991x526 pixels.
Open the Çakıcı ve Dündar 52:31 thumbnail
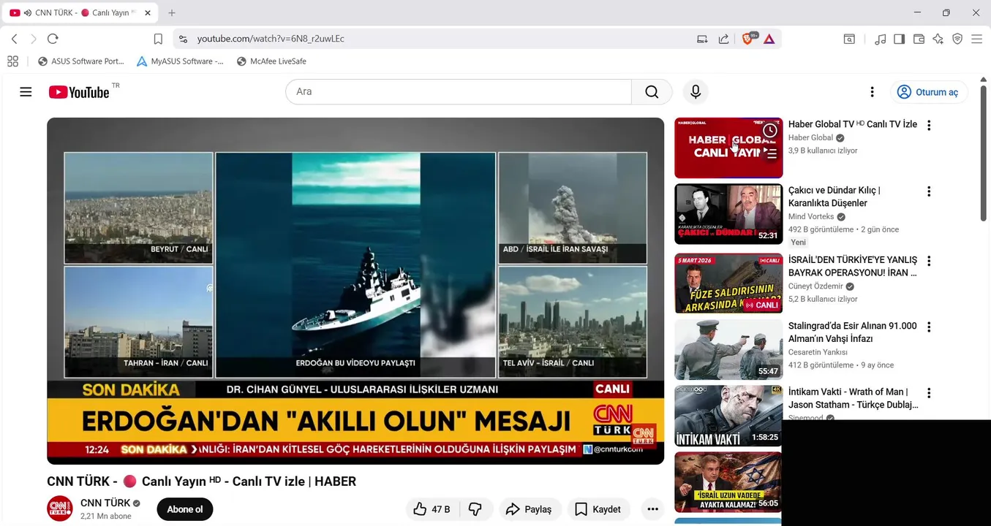(x=728, y=214)
